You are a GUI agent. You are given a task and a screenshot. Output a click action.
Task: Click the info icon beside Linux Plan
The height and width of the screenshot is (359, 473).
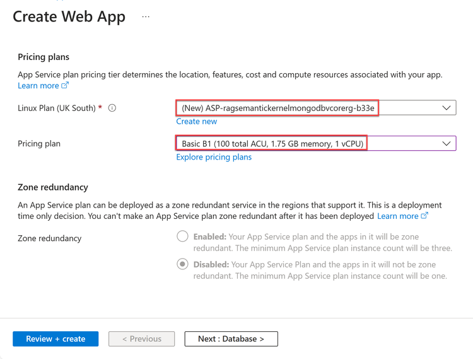click(x=112, y=108)
